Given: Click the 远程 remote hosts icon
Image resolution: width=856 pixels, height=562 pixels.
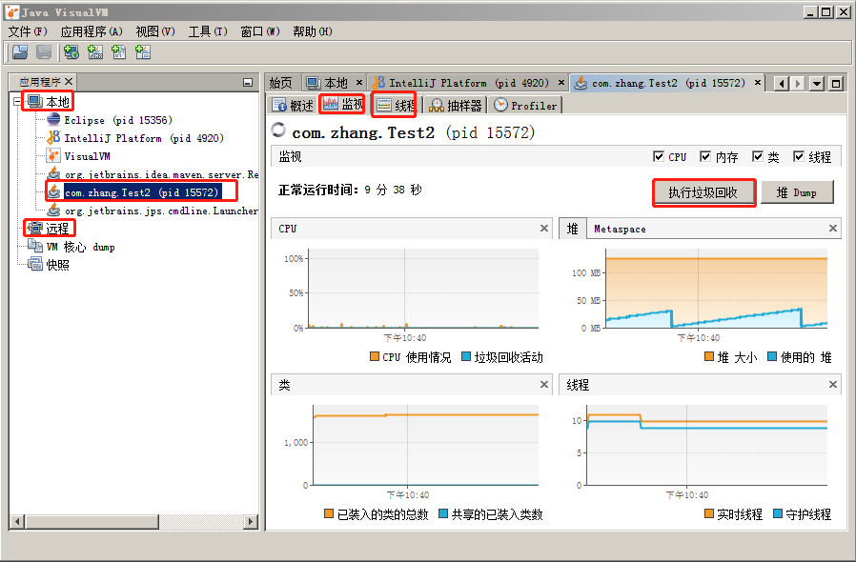Looking at the screenshot, I should pos(35,228).
